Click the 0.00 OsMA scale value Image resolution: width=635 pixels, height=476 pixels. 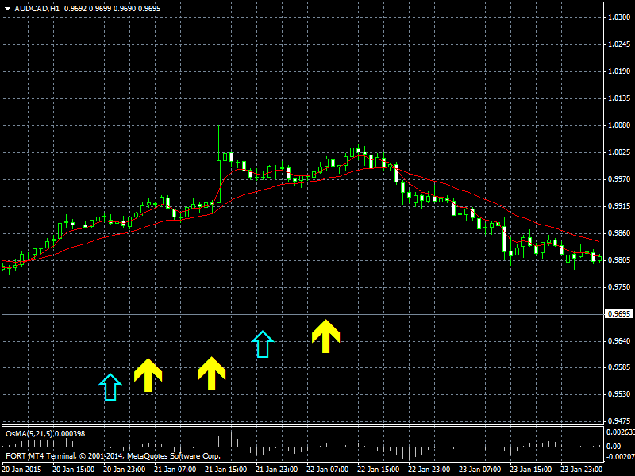pos(614,447)
